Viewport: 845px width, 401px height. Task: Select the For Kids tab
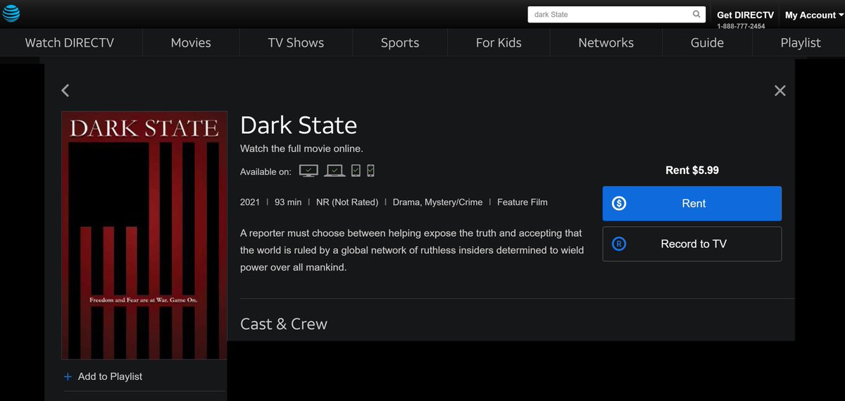click(x=499, y=42)
